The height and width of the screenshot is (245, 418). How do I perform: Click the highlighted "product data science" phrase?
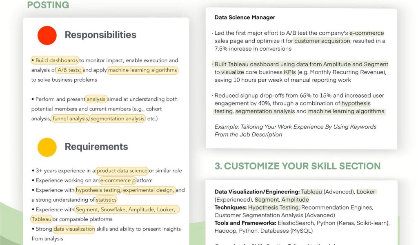point(122,171)
